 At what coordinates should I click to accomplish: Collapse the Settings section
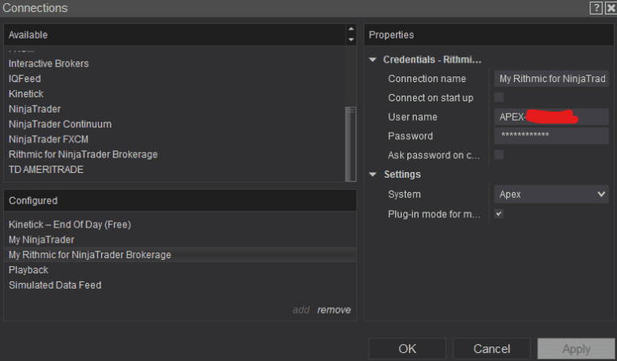[x=373, y=174]
